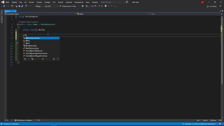
Task: Open the Отладка menu
Action: [47, 2]
